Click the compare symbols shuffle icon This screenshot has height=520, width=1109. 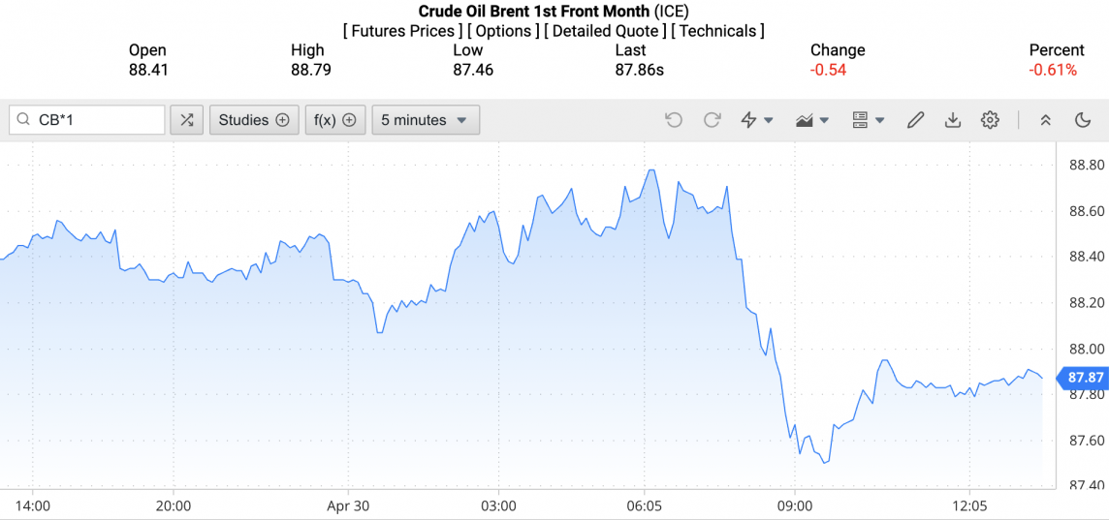(x=187, y=120)
